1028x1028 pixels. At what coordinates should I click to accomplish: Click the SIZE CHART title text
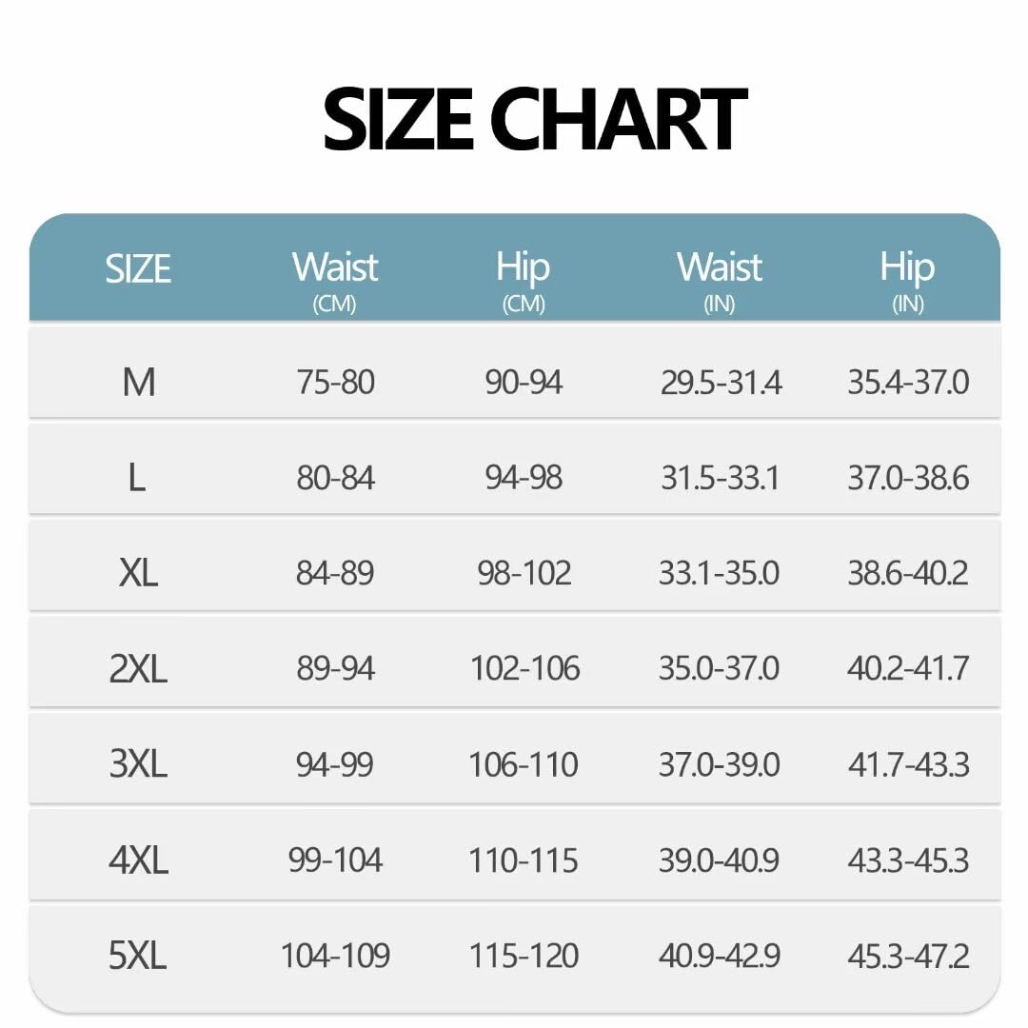pyautogui.click(x=534, y=119)
